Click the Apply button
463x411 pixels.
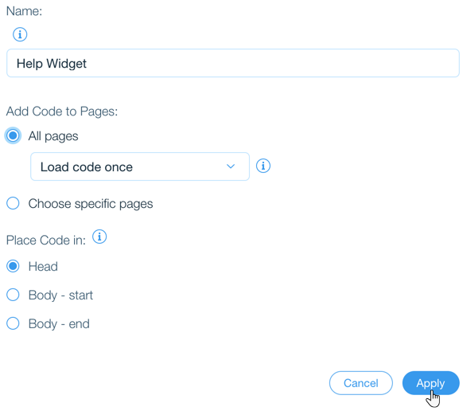[431, 383]
